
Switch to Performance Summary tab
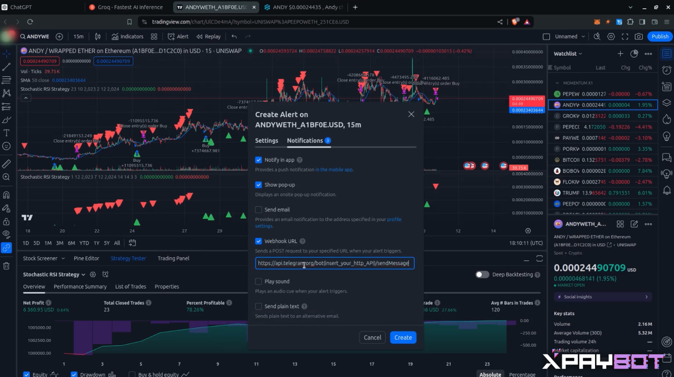click(x=80, y=287)
